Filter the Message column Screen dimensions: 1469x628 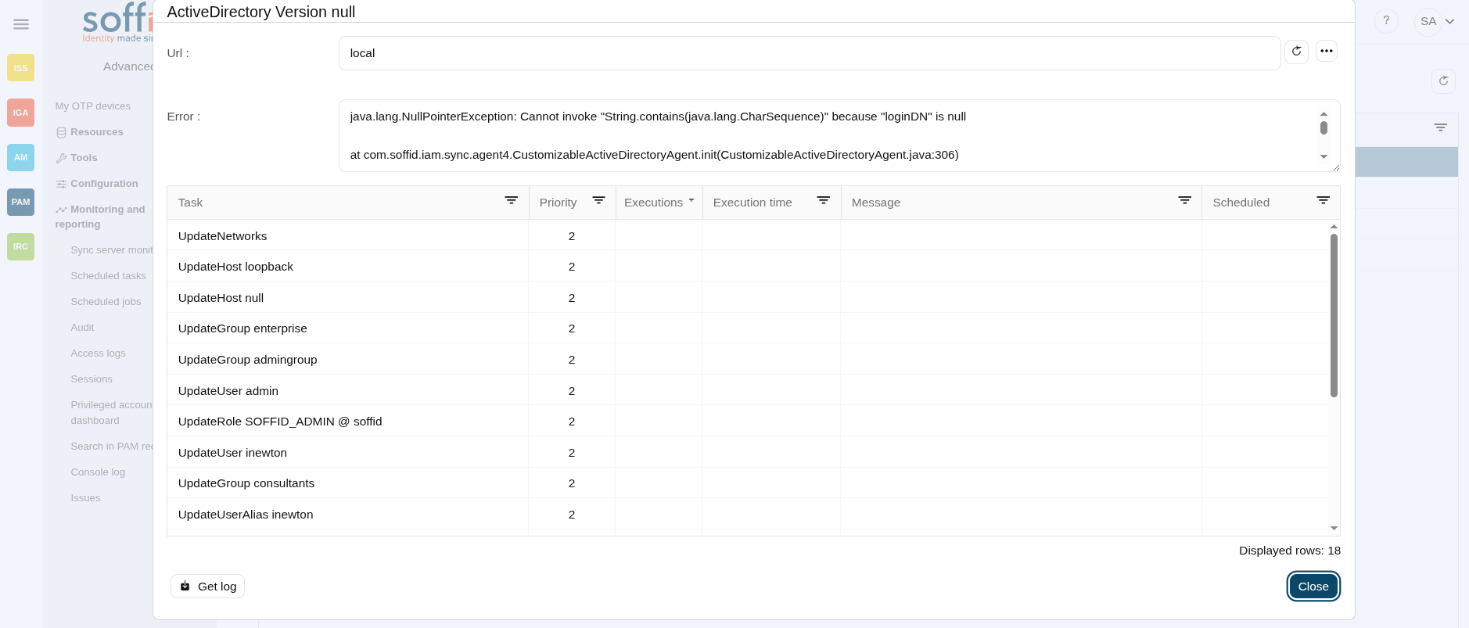coord(1185,201)
